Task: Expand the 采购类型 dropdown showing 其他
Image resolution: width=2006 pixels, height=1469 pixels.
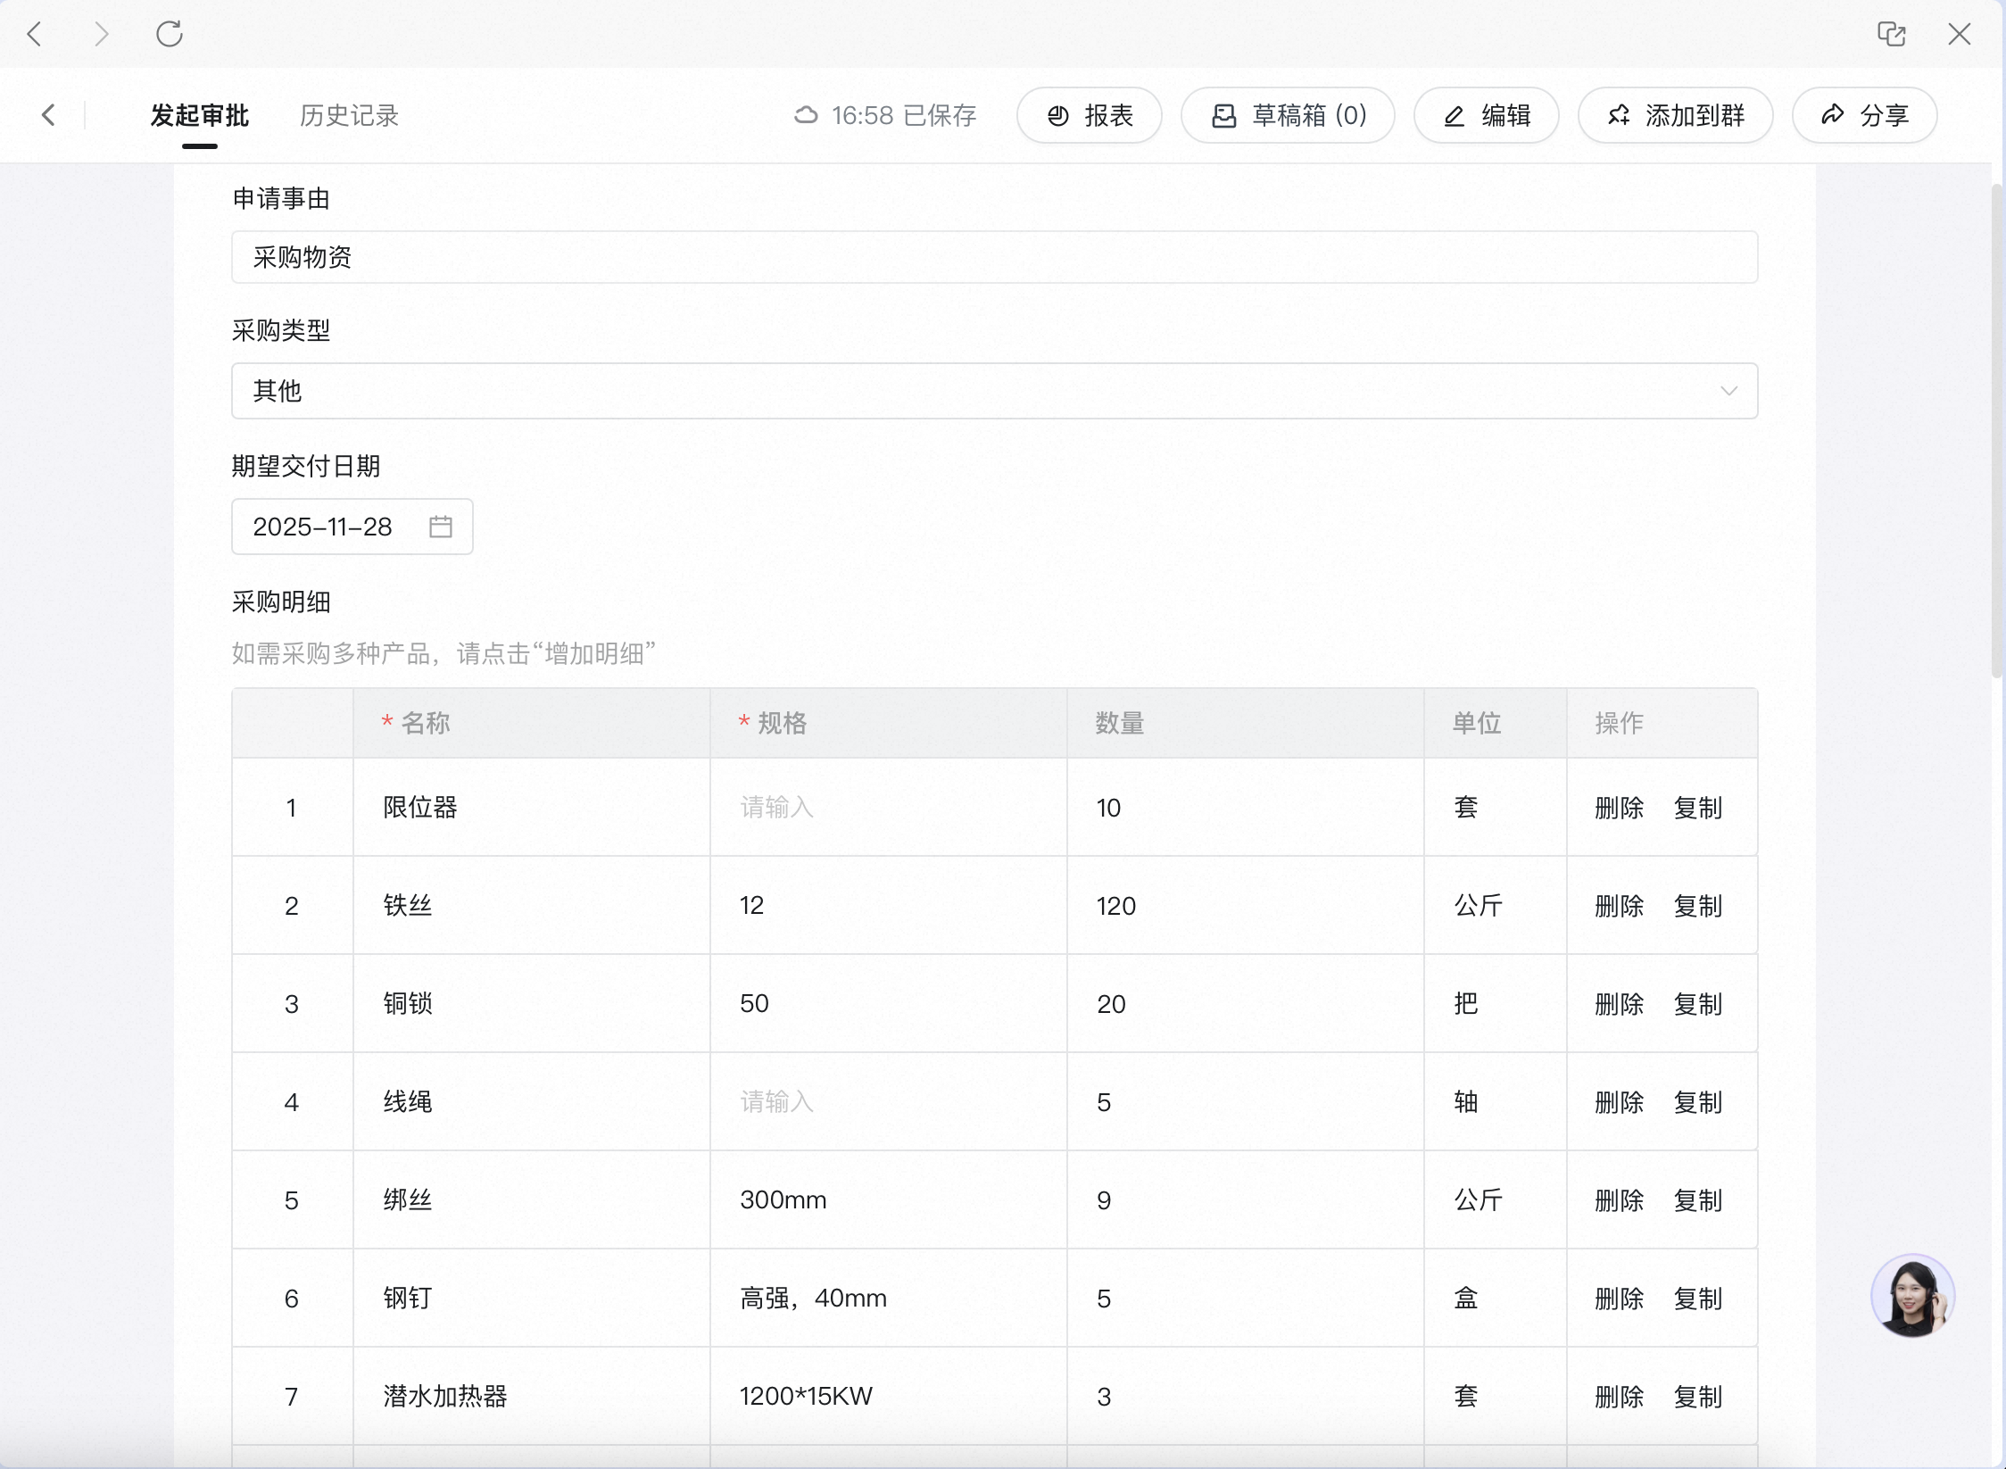Action: tap(995, 391)
